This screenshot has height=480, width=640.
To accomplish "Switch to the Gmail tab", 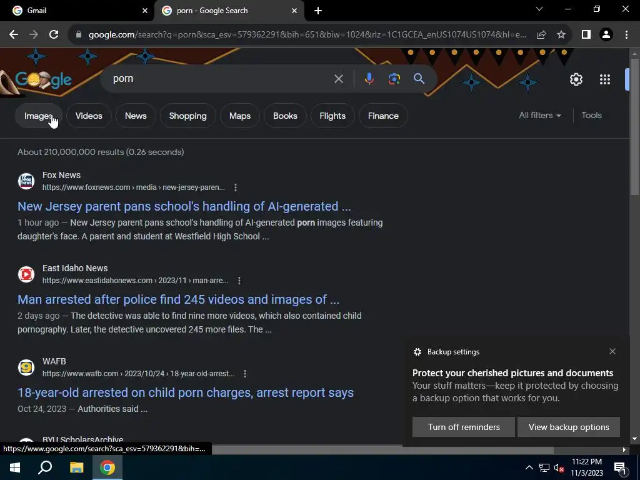I will pyautogui.click(x=77, y=11).
